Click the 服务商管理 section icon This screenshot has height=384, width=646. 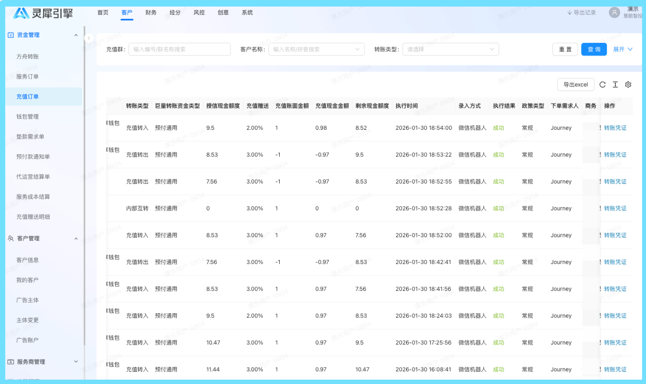11,362
